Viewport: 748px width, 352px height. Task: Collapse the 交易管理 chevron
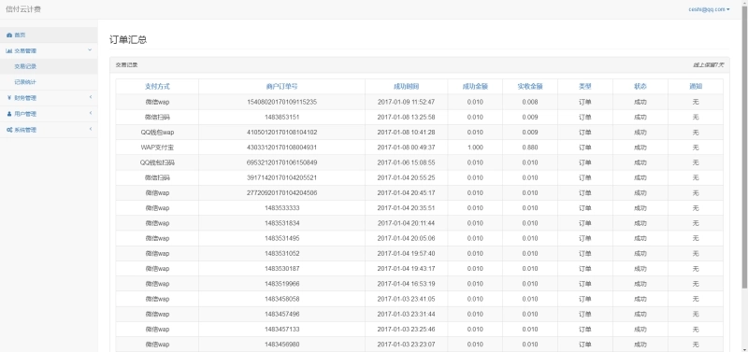tap(90, 50)
